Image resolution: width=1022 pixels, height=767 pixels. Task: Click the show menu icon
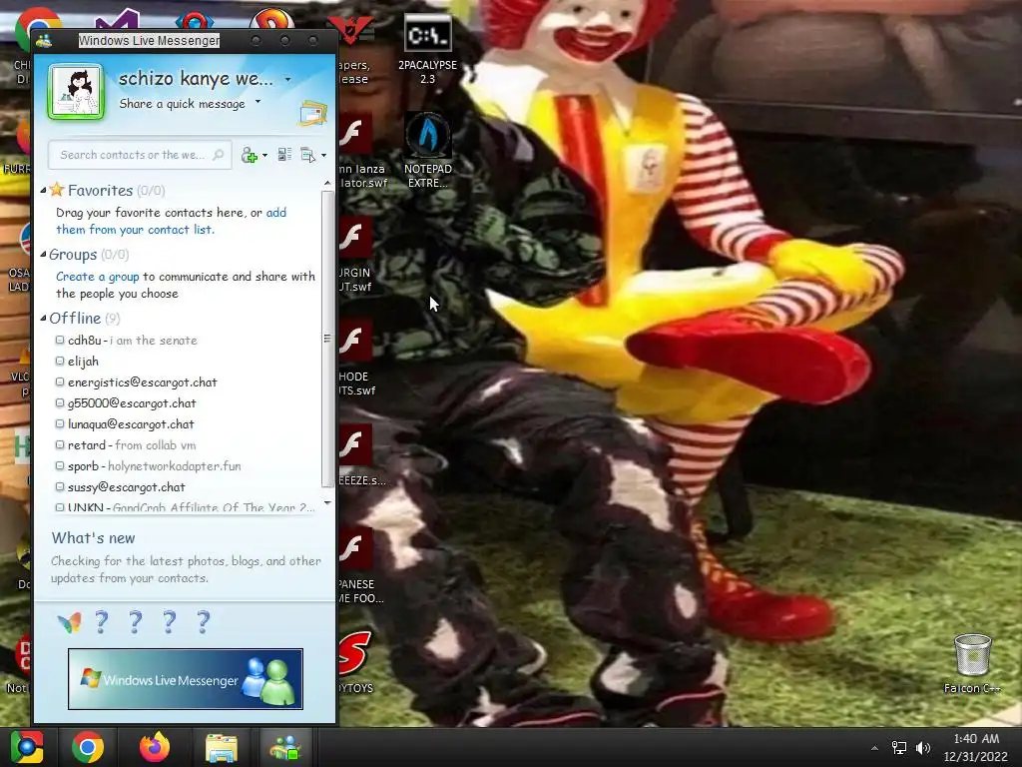[307, 155]
